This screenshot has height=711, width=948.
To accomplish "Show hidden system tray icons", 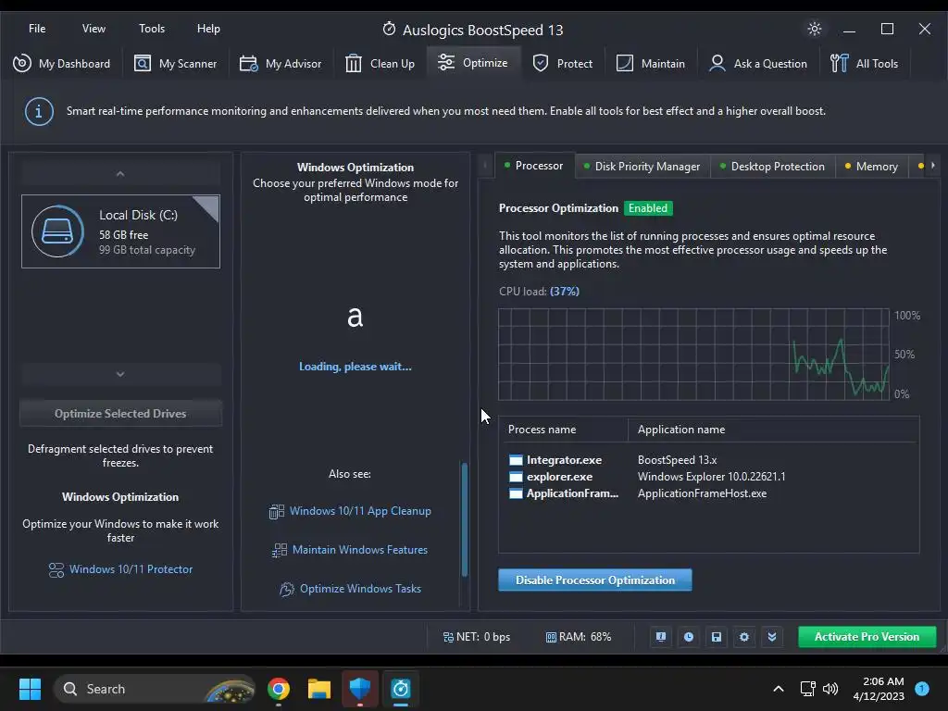I will point(779,689).
